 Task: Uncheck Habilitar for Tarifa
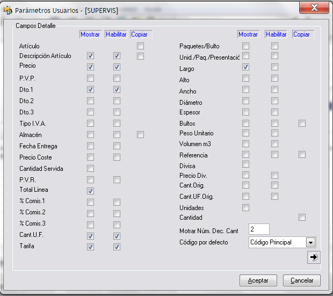tap(117, 247)
